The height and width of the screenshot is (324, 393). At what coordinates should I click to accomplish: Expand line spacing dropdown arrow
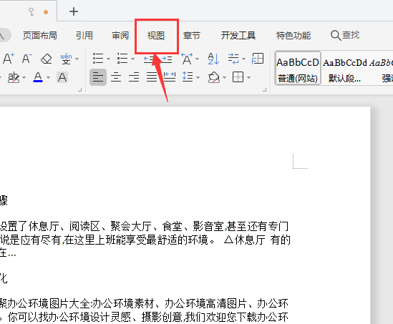pyautogui.click(x=198, y=78)
